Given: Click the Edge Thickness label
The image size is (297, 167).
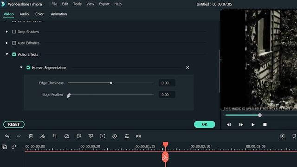Looking at the screenshot, I should (x=51, y=83).
